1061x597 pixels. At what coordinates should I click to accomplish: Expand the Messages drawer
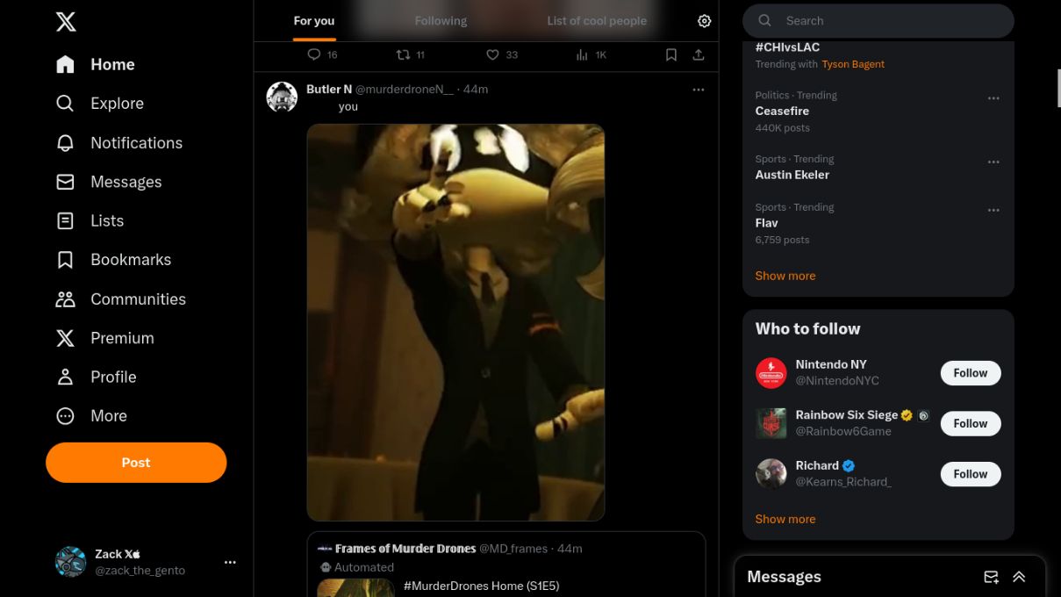coord(1019,577)
